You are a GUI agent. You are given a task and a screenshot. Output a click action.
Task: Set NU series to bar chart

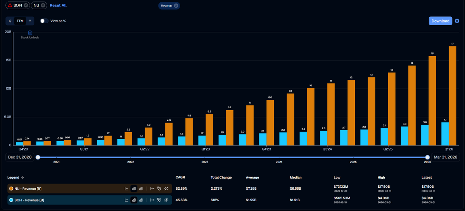click(x=134, y=189)
